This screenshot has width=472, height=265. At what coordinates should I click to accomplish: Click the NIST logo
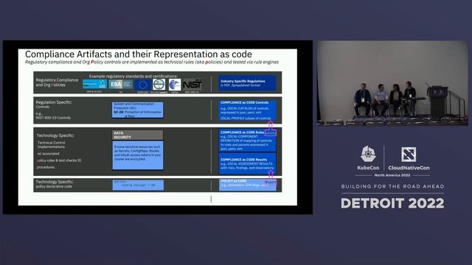(x=192, y=85)
